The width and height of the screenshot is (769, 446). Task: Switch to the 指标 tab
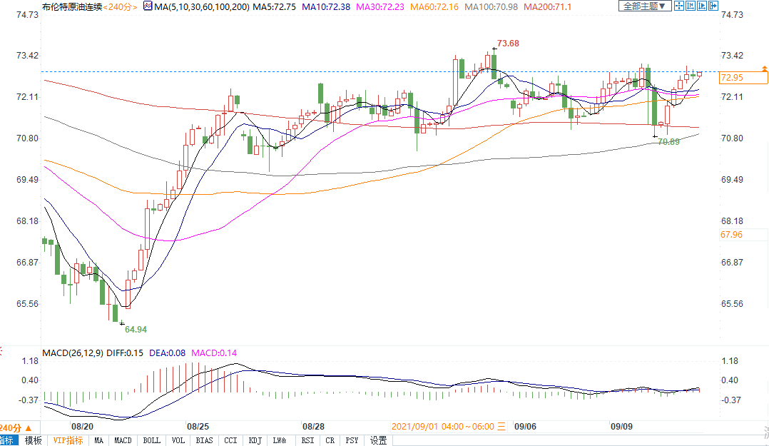click(x=9, y=440)
